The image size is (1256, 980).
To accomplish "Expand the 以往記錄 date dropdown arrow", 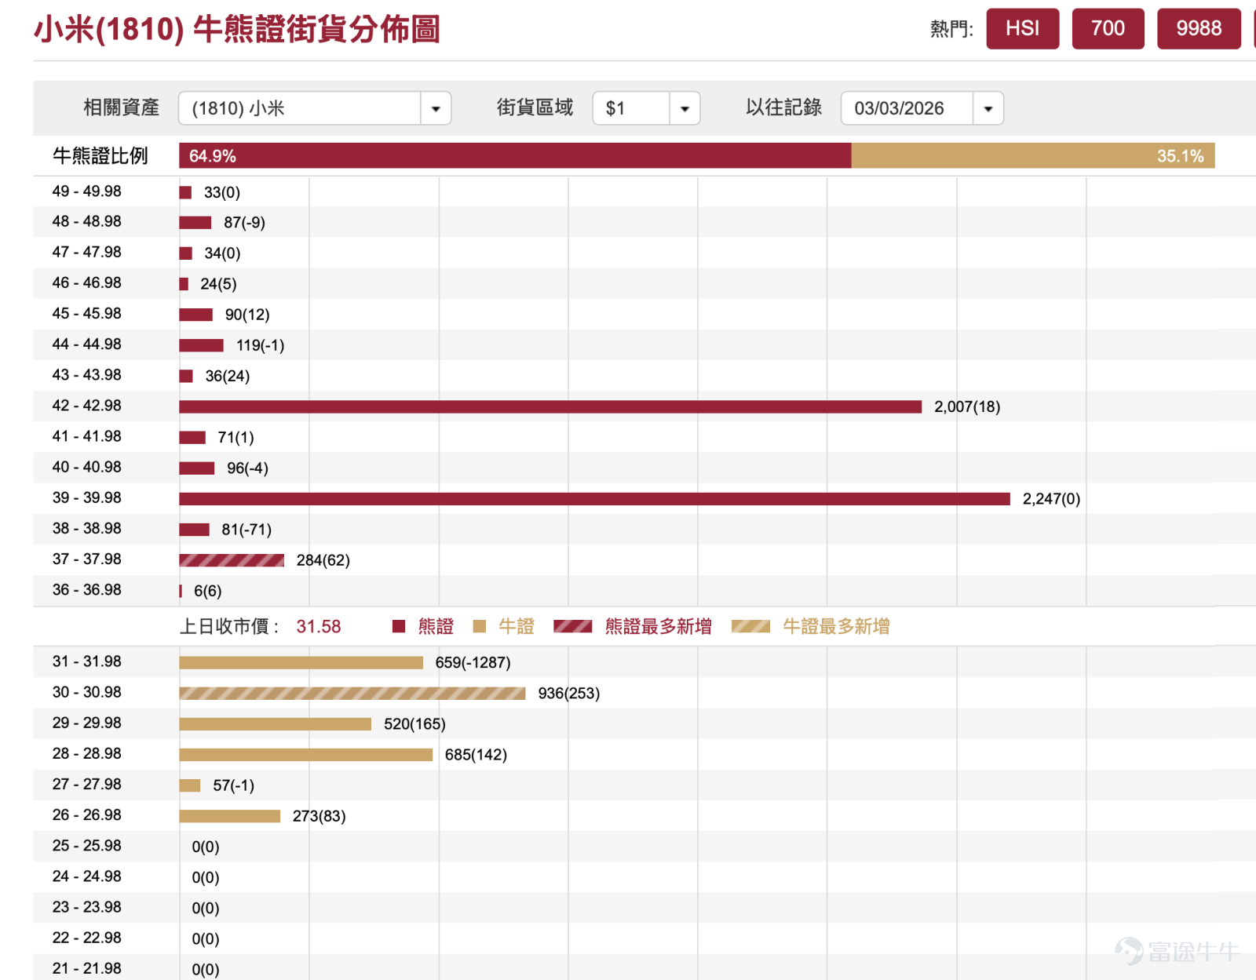I will pyautogui.click(x=988, y=108).
